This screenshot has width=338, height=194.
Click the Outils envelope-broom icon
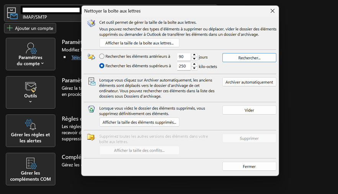[31, 87]
